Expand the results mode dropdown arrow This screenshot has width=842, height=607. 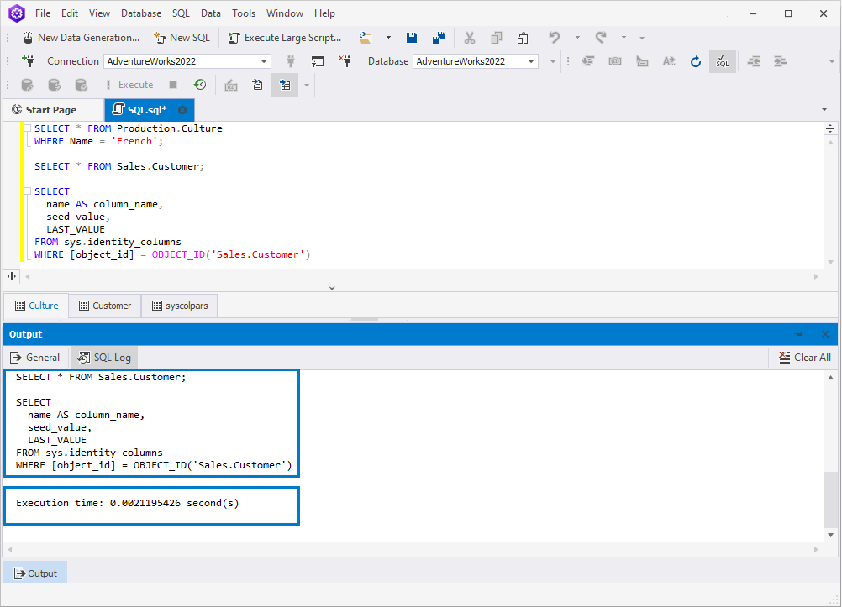[307, 85]
